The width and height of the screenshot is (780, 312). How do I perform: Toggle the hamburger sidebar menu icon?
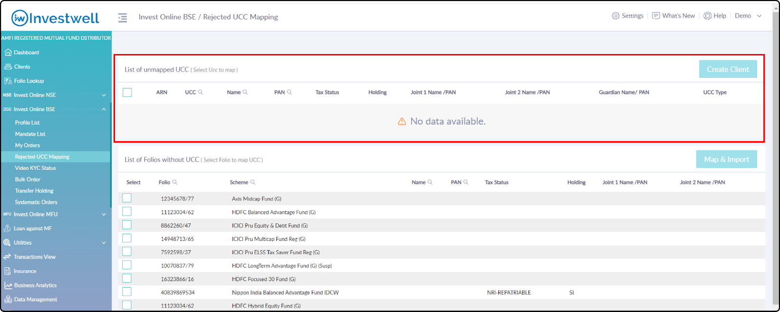click(122, 18)
